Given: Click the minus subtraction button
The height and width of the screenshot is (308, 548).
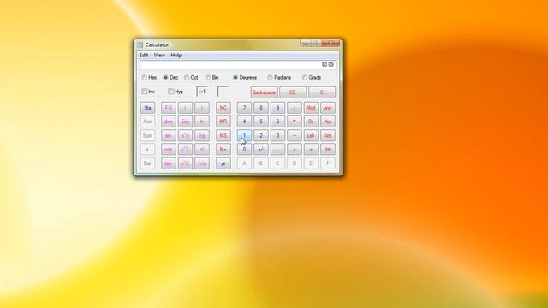Looking at the screenshot, I should pos(295,135).
